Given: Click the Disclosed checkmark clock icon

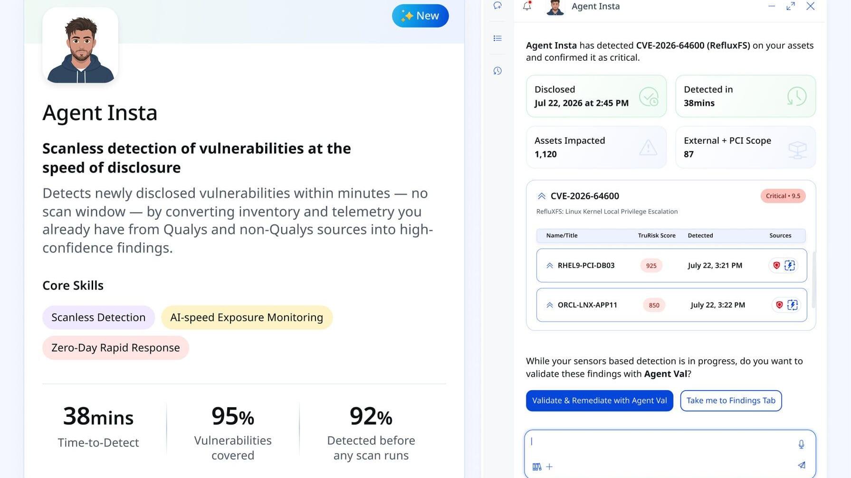Looking at the screenshot, I should [649, 96].
